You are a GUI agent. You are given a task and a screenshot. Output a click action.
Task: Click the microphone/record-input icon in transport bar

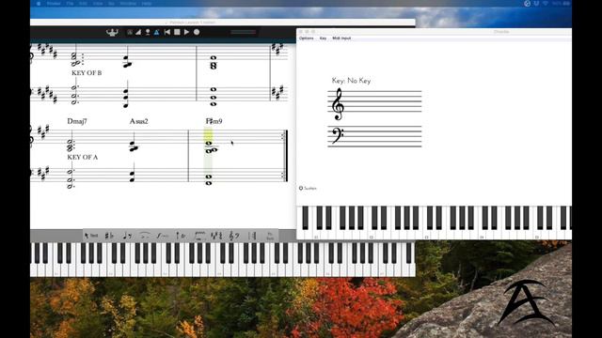(x=148, y=33)
